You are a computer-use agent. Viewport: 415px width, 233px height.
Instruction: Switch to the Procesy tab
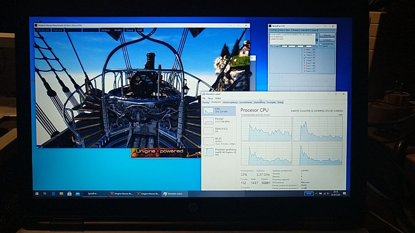[206, 102]
